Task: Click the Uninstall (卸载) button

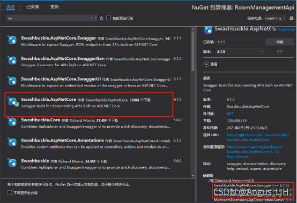Action: point(280,42)
